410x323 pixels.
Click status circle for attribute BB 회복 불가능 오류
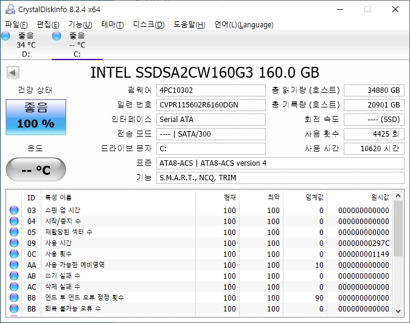tap(14, 308)
